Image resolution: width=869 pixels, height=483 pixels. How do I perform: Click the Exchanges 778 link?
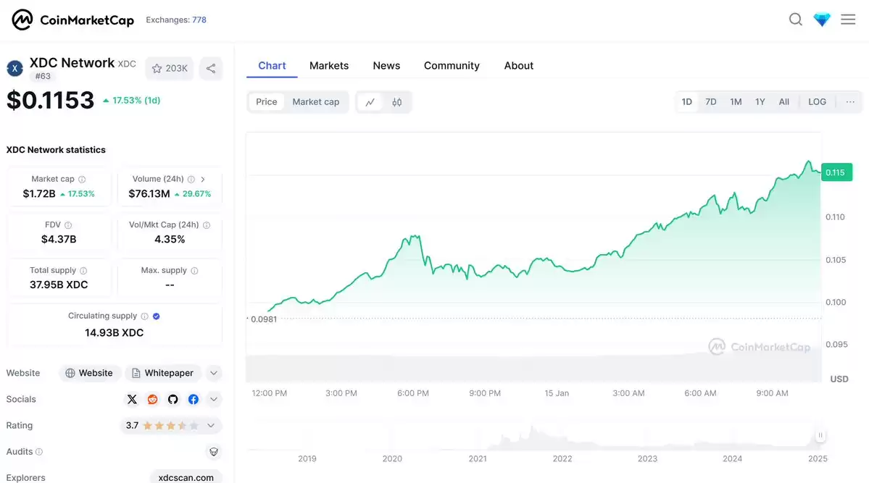pyautogui.click(x=176, y=20)
